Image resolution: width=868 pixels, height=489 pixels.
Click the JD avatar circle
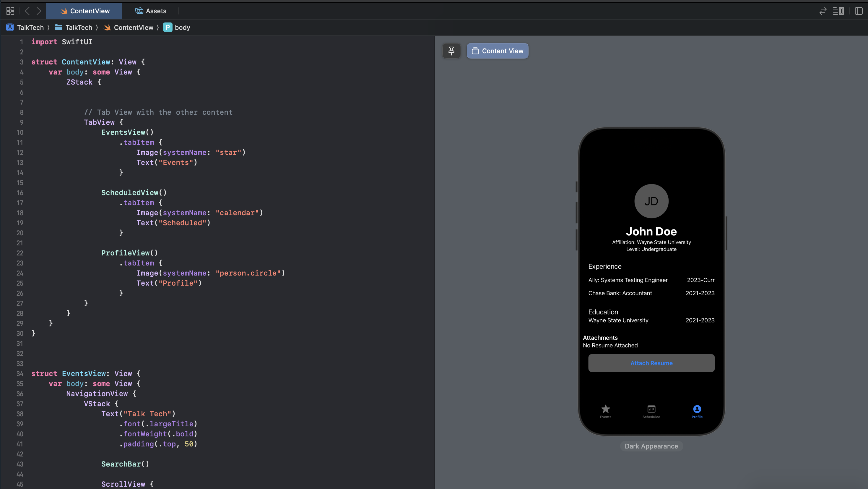click(651, 201)
